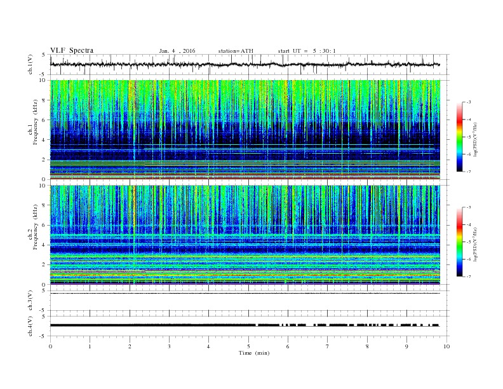This screenshot has height=389, width=503.
Task: Click the "8" tick on the time axis
Action: click(367, 346)
